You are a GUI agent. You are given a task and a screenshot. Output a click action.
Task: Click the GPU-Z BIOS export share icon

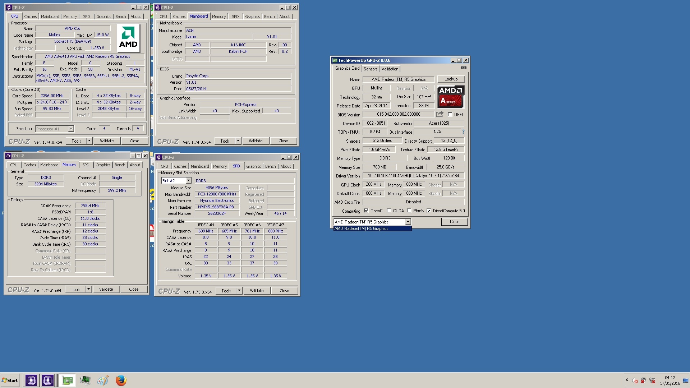(440, 114)
